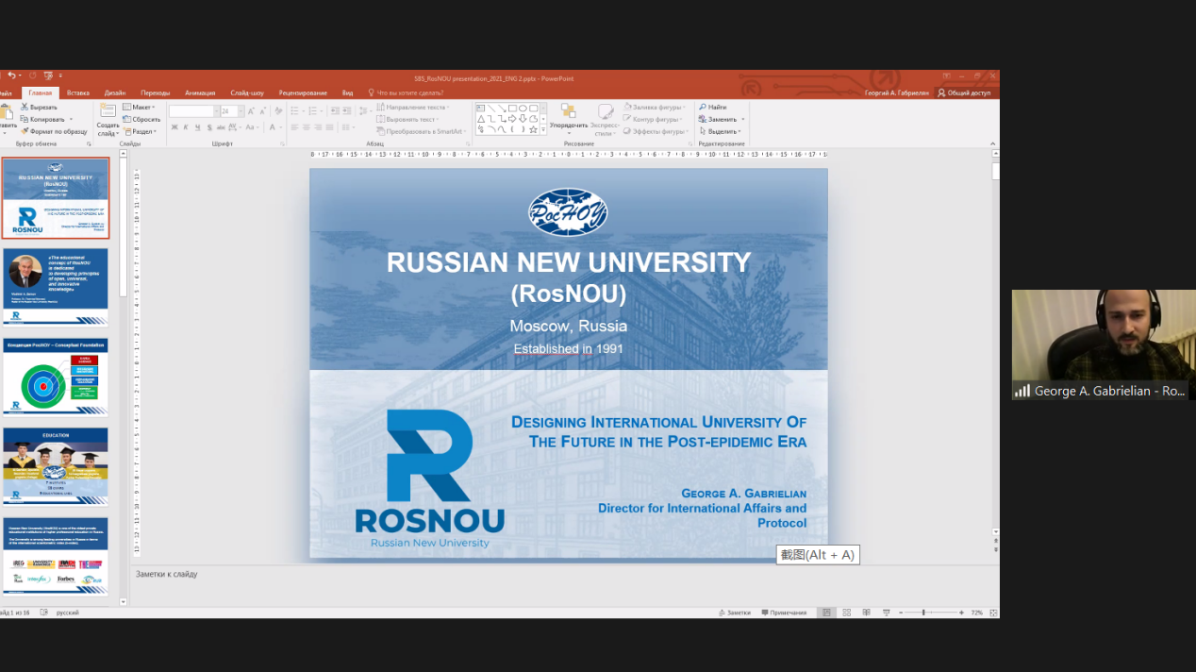
Task: Select the star shape in shapes gallery
Action: [533, 130]
